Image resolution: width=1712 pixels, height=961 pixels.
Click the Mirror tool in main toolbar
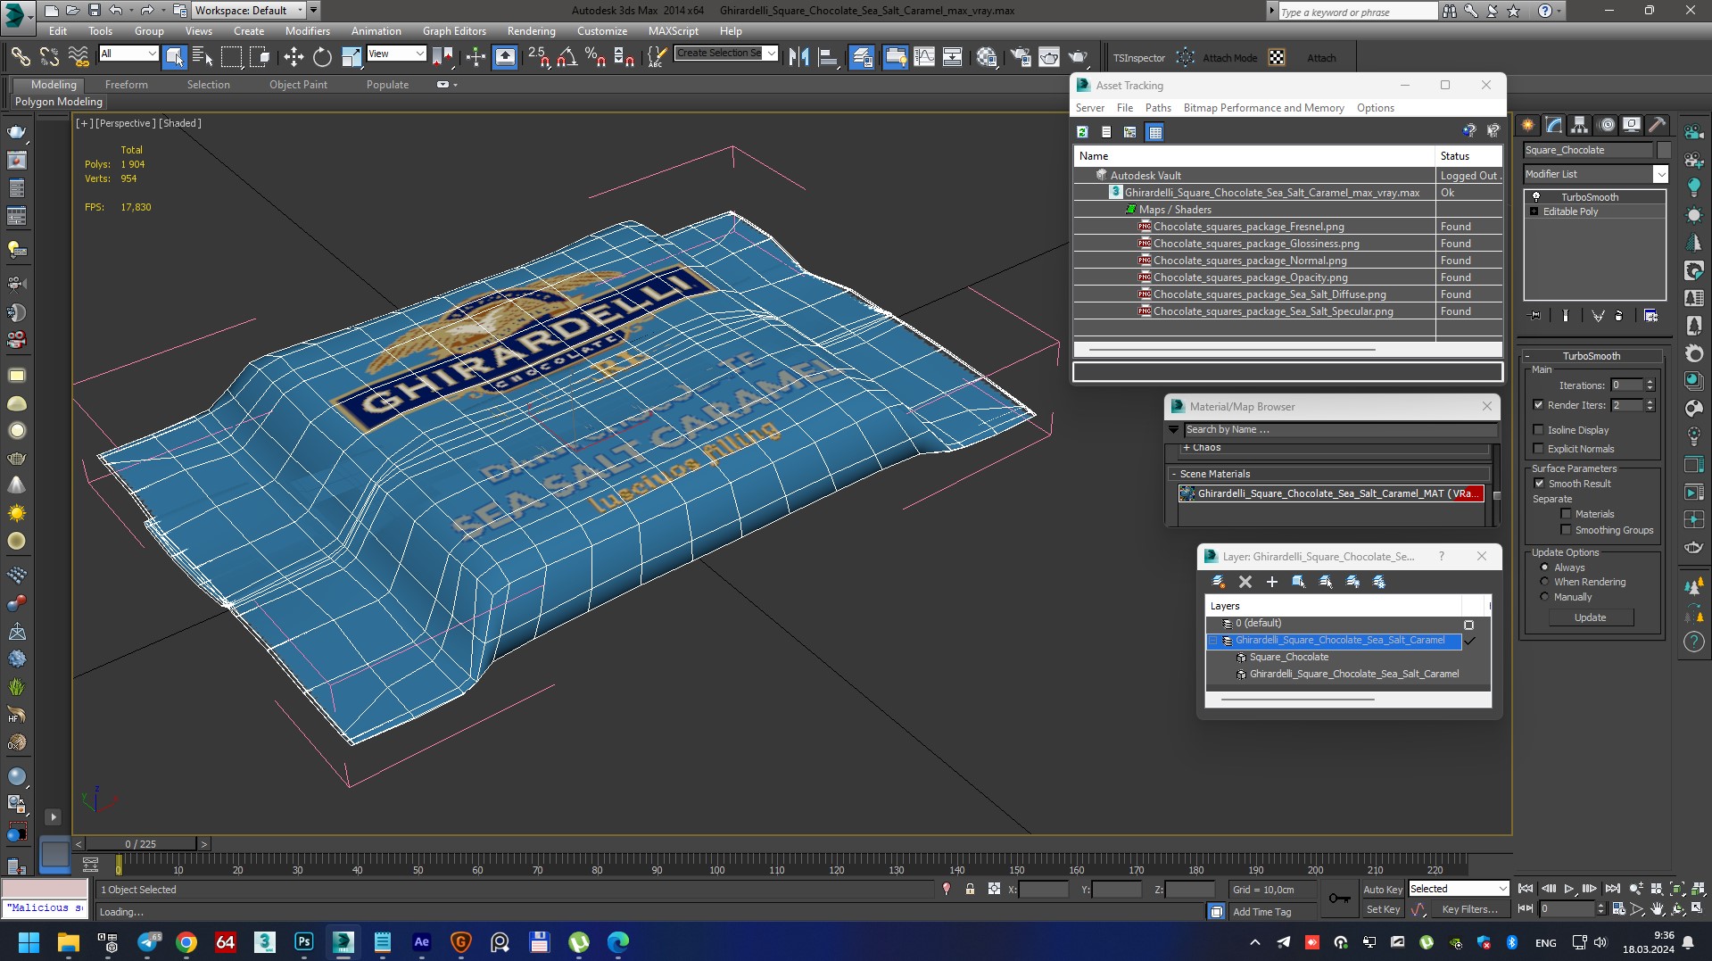(798, 57)
